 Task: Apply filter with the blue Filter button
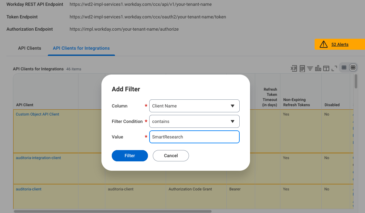point(130,156)
